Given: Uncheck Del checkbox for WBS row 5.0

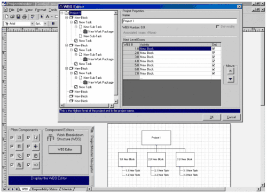Looking at the screenshot, I should coord(214,65).
